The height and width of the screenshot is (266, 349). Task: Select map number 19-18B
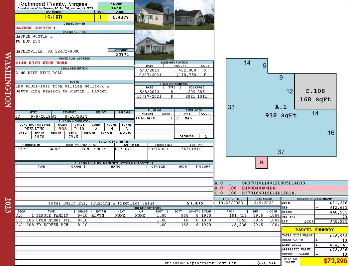click(53, 17)
